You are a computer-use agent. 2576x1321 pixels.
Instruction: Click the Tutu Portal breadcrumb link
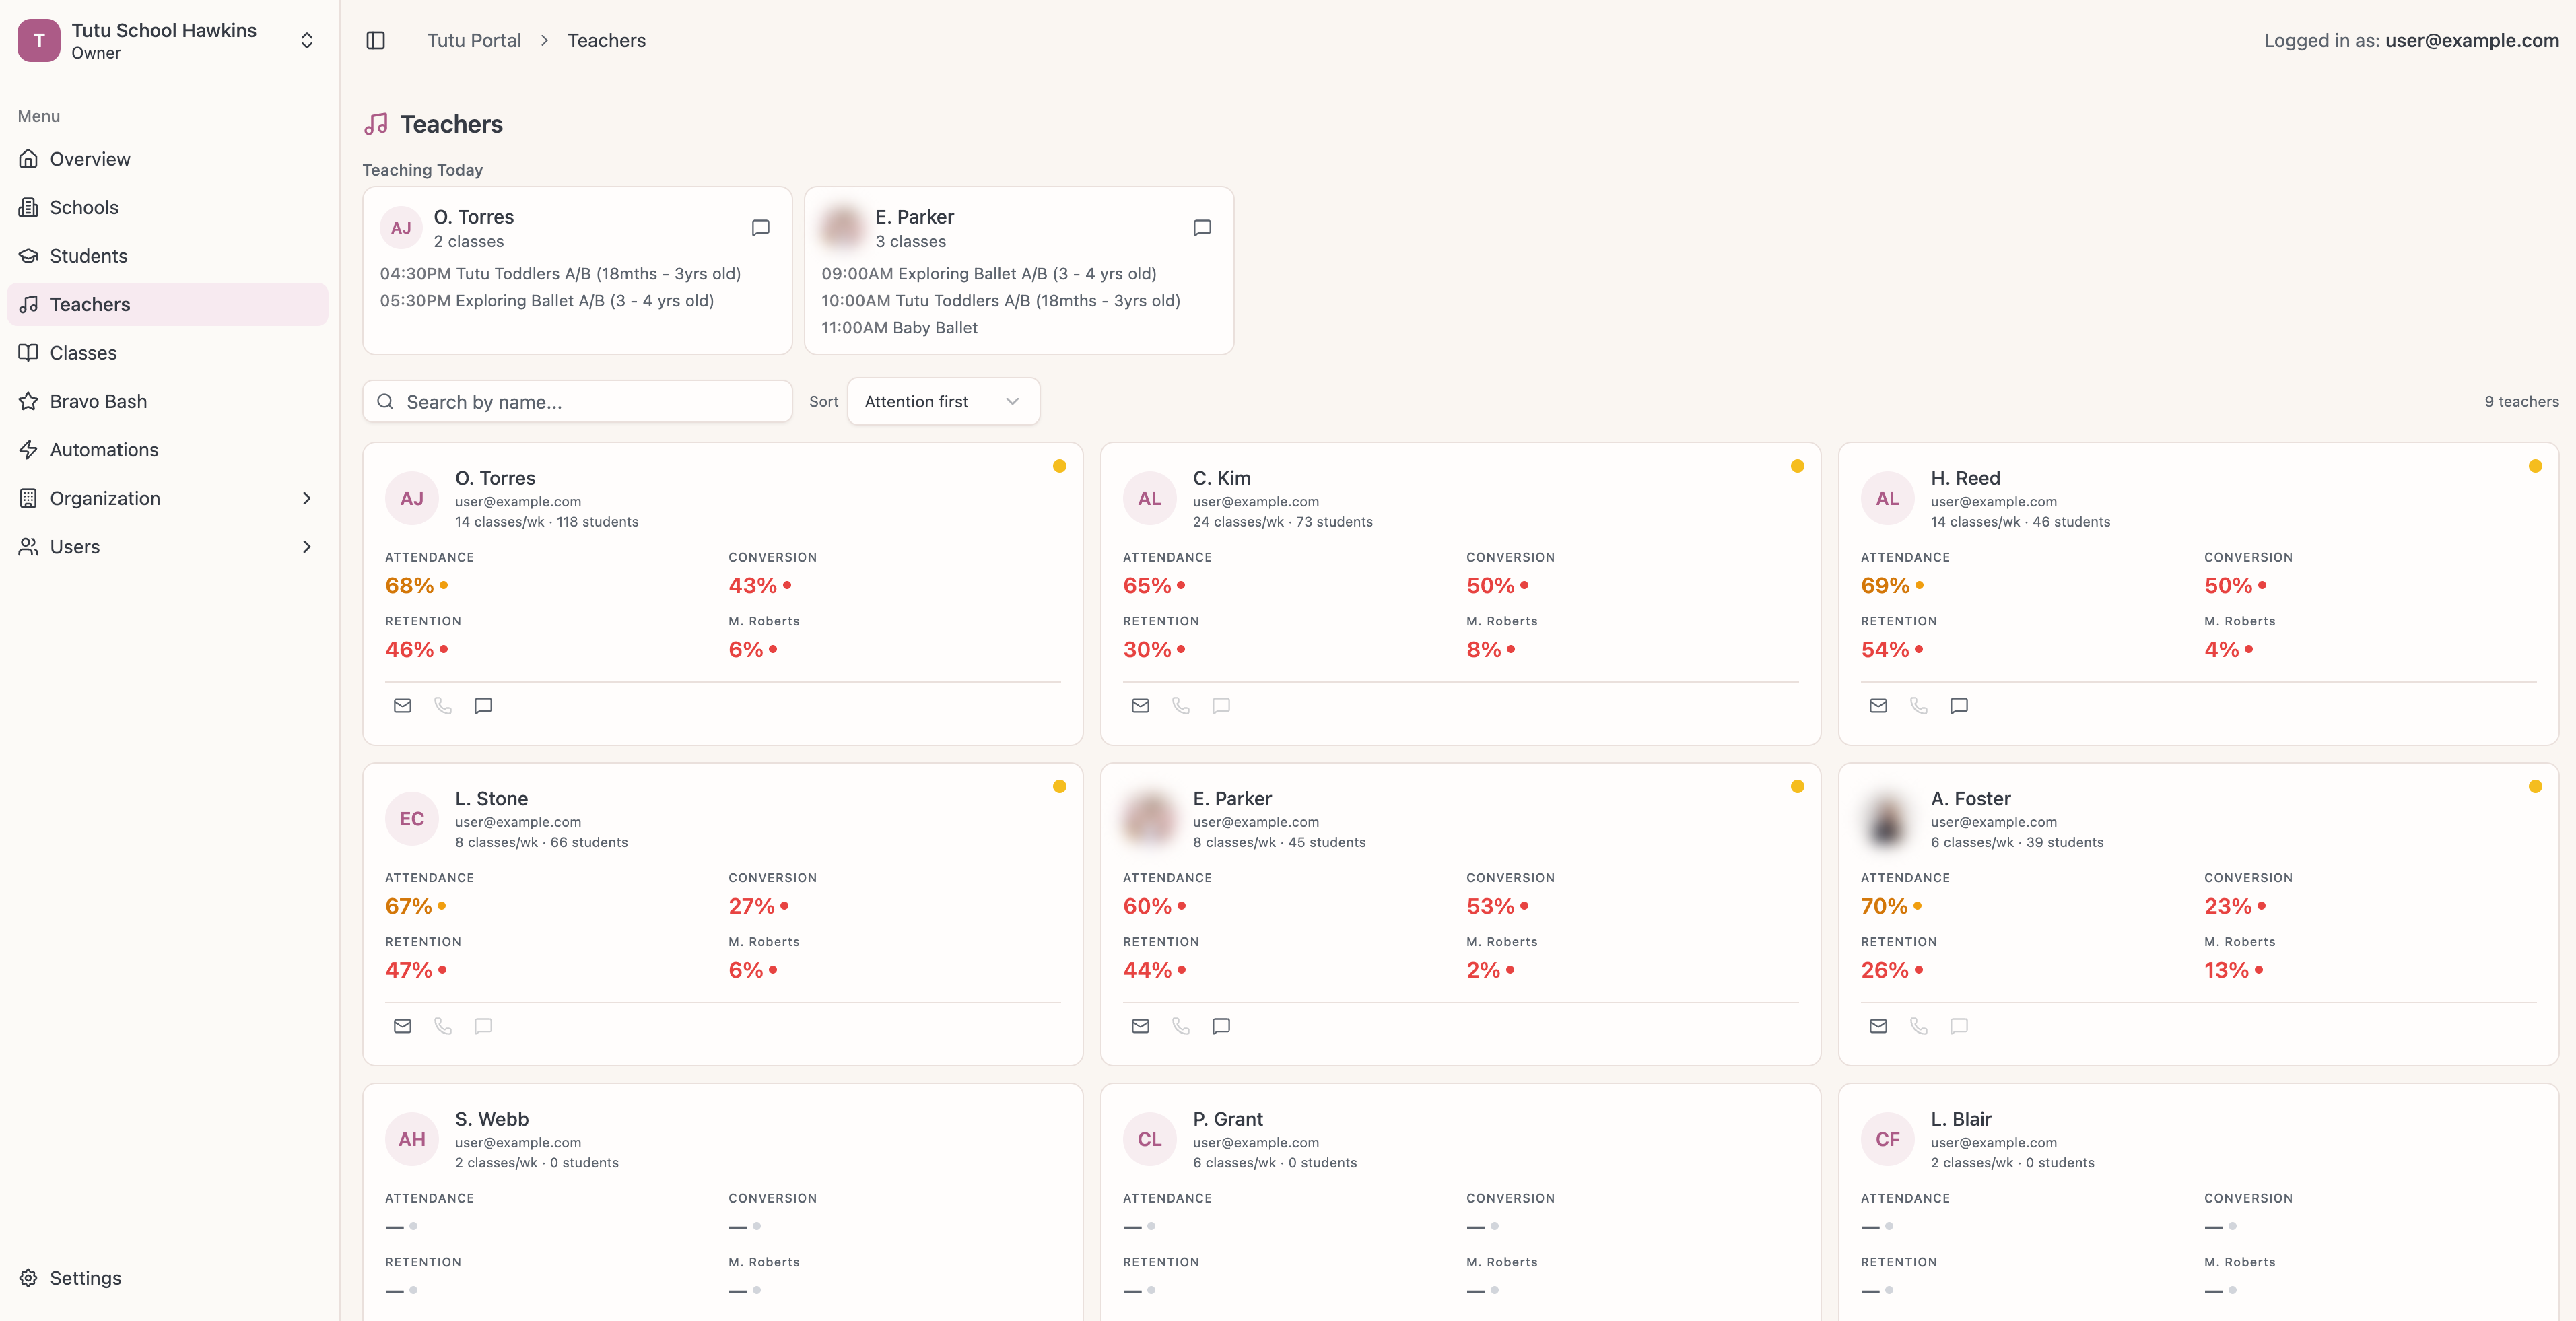474,41
